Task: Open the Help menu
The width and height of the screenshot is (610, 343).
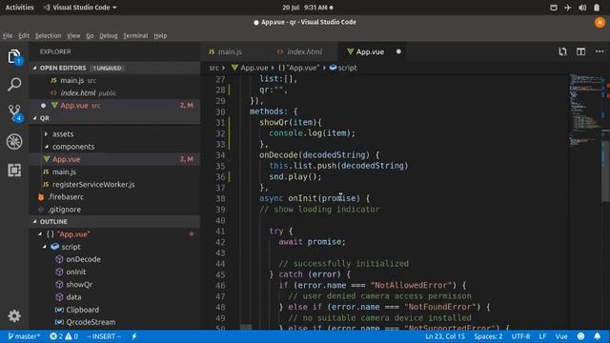Action: [x=160, y=36]
